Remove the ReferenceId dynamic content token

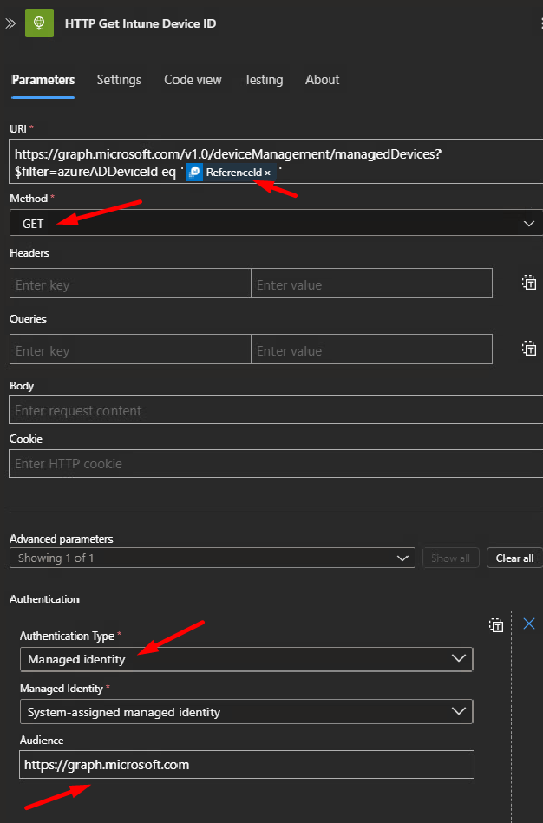267,173
